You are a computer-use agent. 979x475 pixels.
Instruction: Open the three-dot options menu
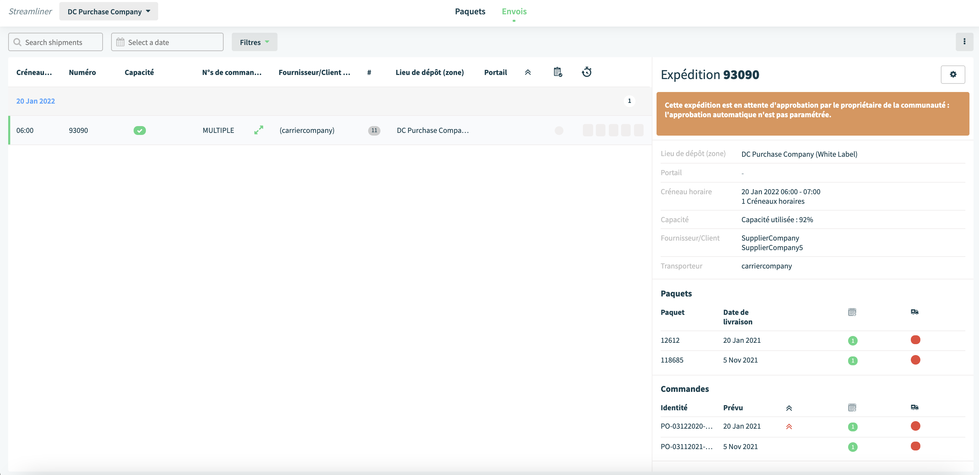pos(964,42)
